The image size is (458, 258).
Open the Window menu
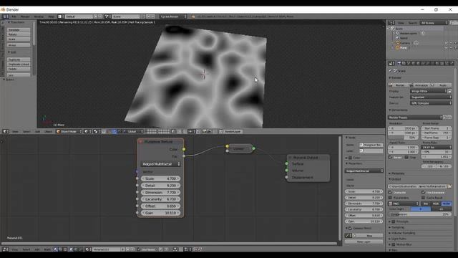click(39, 16)
